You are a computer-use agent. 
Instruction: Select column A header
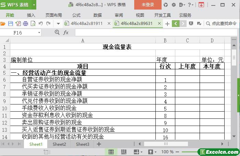(83, 41)
